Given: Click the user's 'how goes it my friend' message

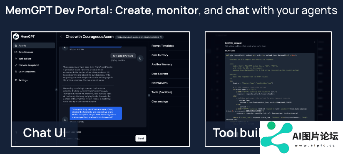Looking at the screenshot, I should point(123,56).
